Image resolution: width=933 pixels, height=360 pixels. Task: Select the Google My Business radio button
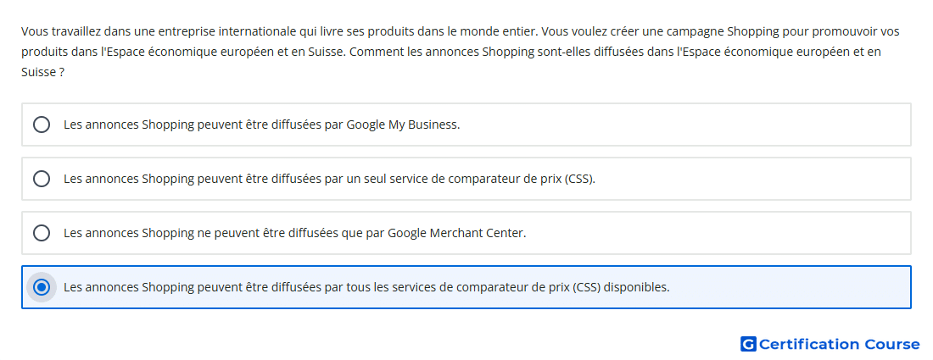tap(41, 125)
